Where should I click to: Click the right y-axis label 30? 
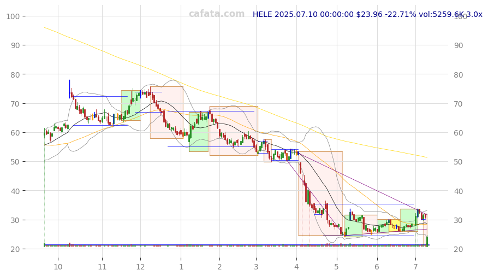coord(459,220)
